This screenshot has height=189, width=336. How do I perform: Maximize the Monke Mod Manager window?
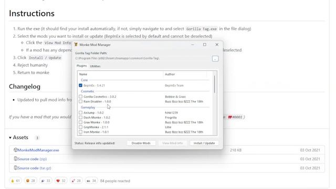(205, 45)
